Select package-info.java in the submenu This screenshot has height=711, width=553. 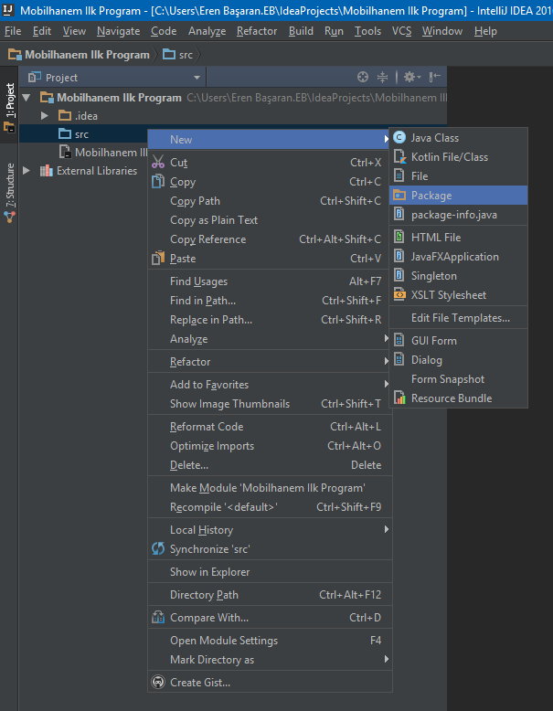tap(458, 215)
